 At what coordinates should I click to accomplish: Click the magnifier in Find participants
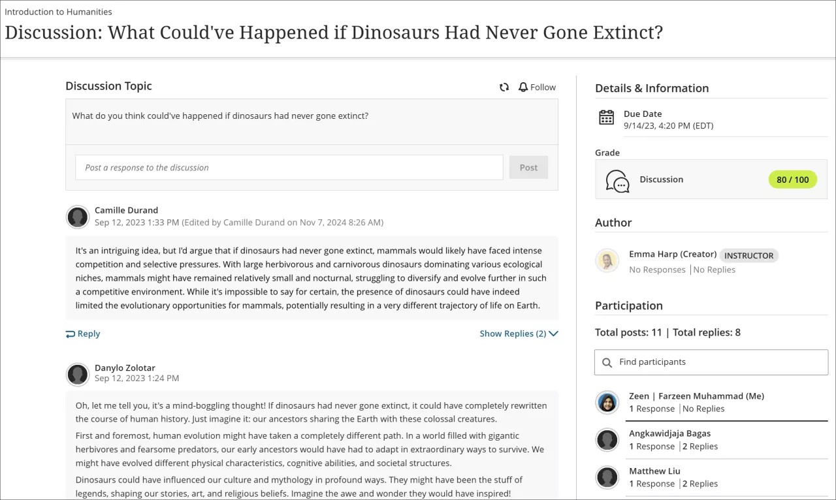[x=607, y=362]
